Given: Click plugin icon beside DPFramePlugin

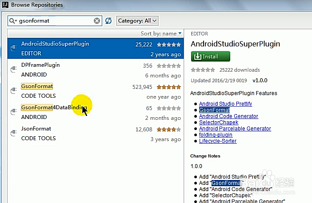Looking at the screenshot, I should coord(14,69).
